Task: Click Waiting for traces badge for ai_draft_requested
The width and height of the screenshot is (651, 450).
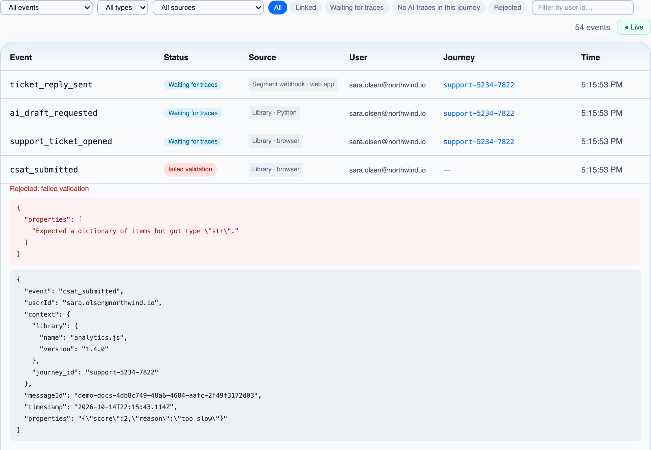Action: pyautogui.click(x=193, y=113)
